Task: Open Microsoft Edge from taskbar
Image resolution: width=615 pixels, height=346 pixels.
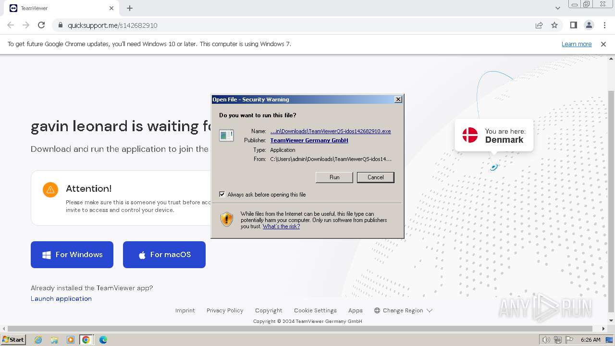Action: [103, 340]
